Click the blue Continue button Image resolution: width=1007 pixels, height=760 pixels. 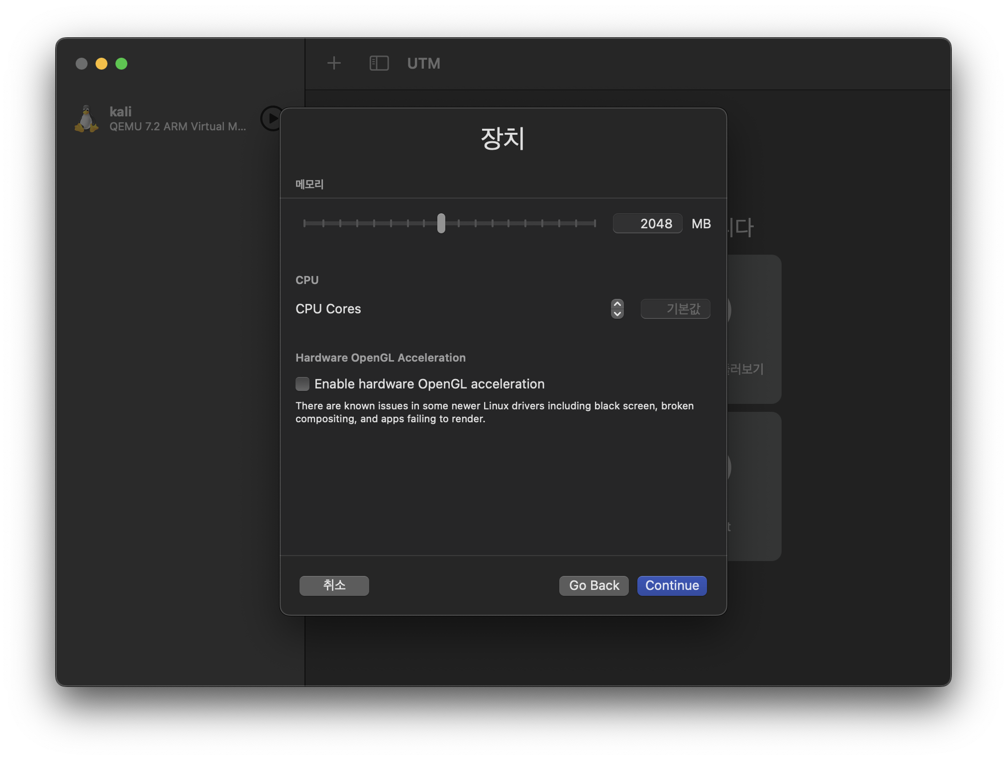pyautogui.click(x=672, y=585)
